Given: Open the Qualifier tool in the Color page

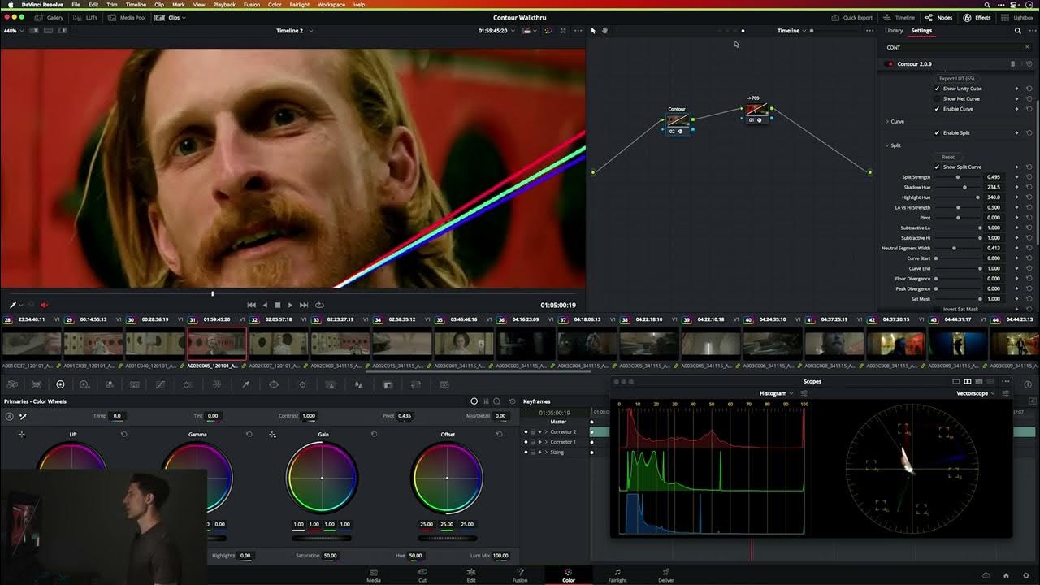Looking at the screenshot, I should click(x=245, y=383).
